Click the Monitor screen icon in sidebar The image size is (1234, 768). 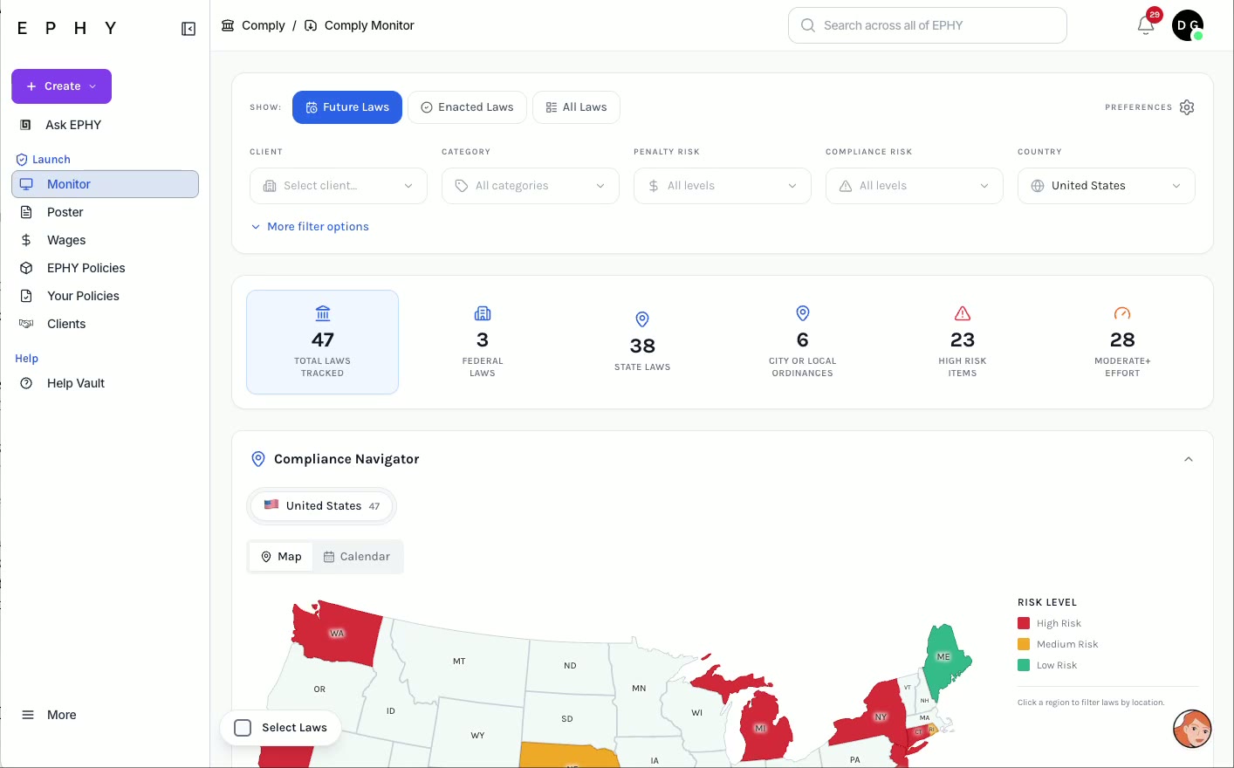pyautogui.click(x=26, y=184)
